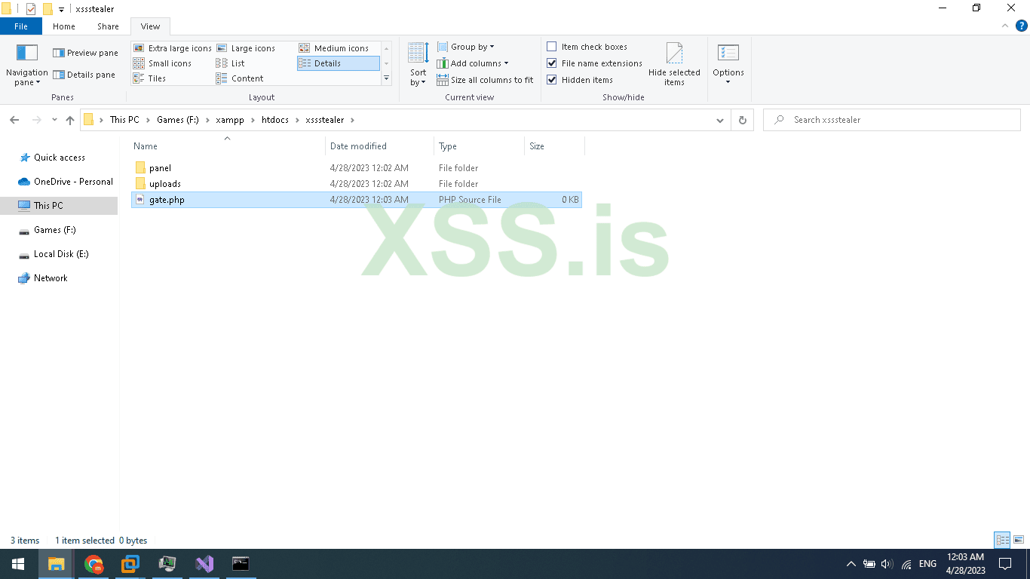Open the Customize Quick Access Toolbar arrow
The height and width of the screenshot is (579, 1030).
coord(61,10)
